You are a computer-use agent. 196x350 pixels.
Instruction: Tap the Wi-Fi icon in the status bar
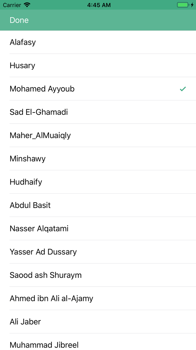(x=27, y=5)
